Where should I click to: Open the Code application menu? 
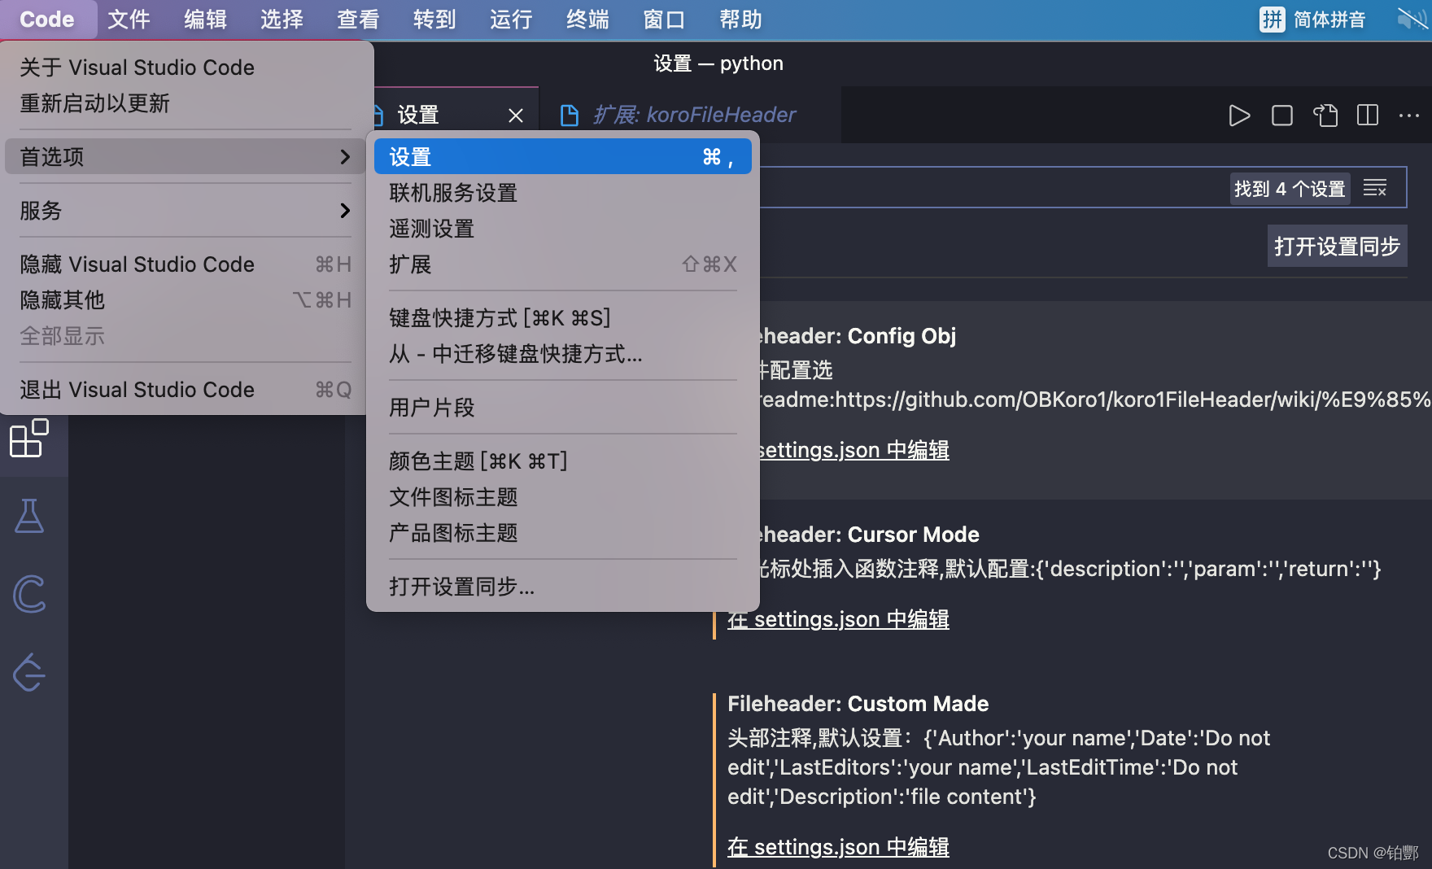(47, 19)
